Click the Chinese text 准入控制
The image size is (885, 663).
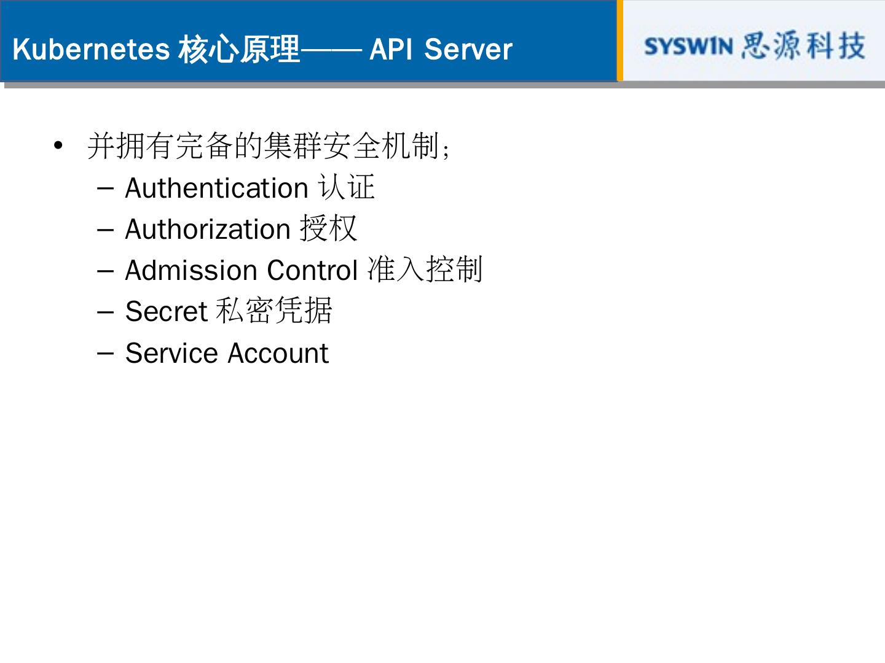click(425, 269)
